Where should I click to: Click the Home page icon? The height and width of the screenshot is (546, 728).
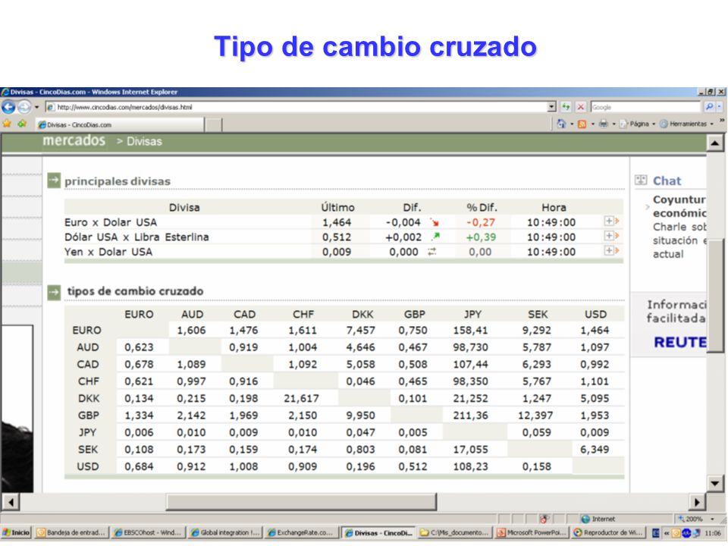point(561,124)
